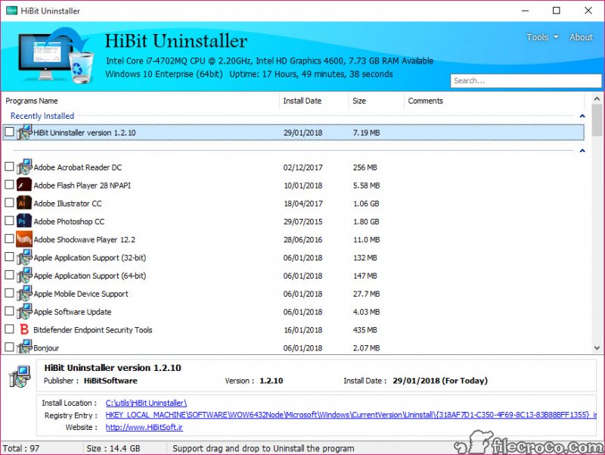The image size is (605, 455).
Task: Maximize the HiBit Uninstaller window
Action: click(x=557, y=11)
